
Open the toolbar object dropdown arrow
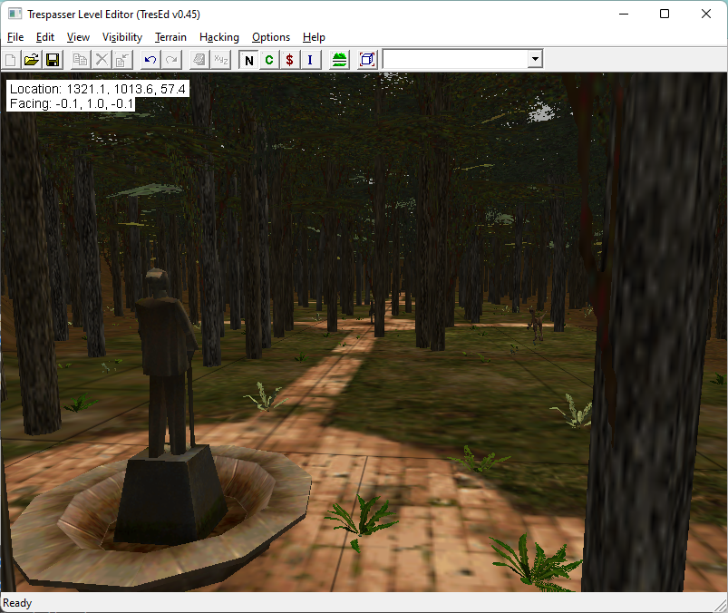tap(535, 59)
